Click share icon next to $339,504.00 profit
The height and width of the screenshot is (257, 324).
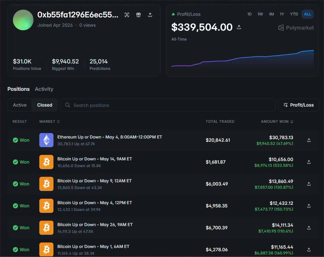pos(239,27)
